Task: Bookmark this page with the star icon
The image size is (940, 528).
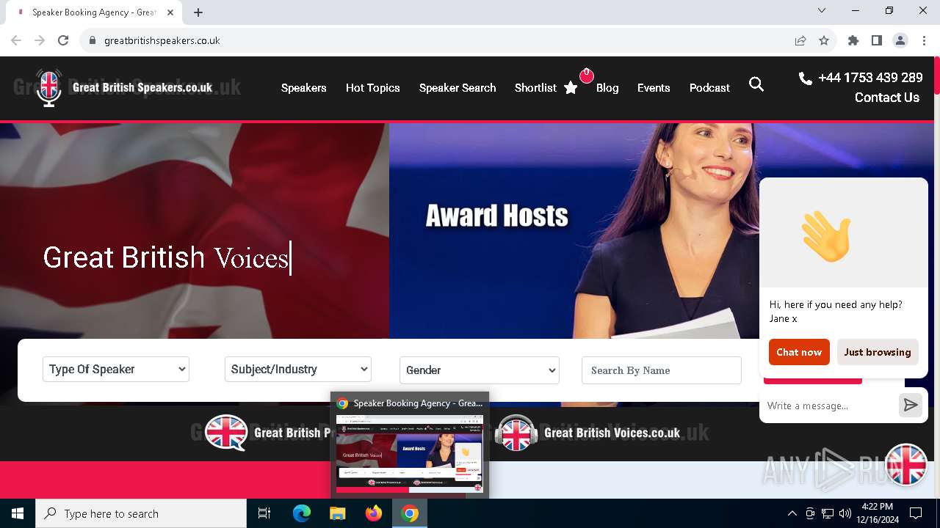Action: point(824,40)
